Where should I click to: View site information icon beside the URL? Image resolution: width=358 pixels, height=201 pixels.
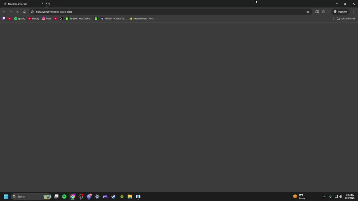[x=32, y=12]
